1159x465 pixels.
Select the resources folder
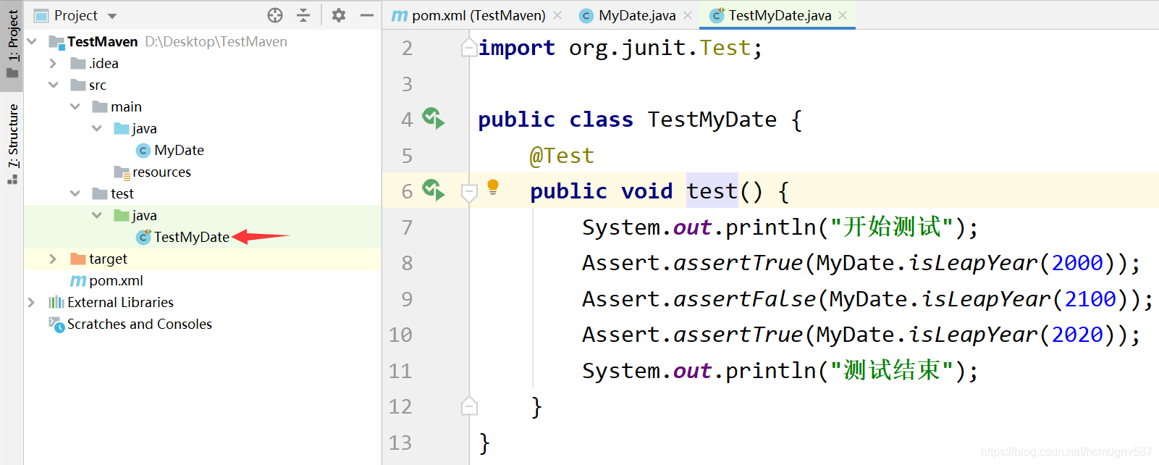tap(161, 172)
